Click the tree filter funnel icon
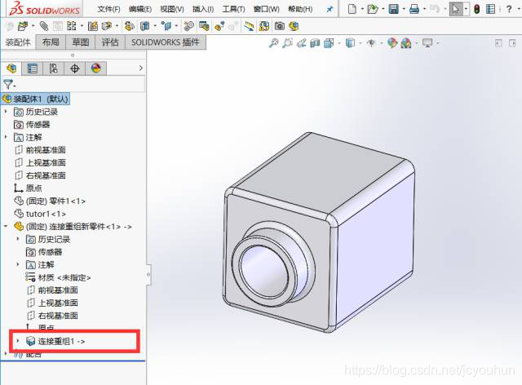The height and width of the screenshot is (385, 522). [9, 84]
